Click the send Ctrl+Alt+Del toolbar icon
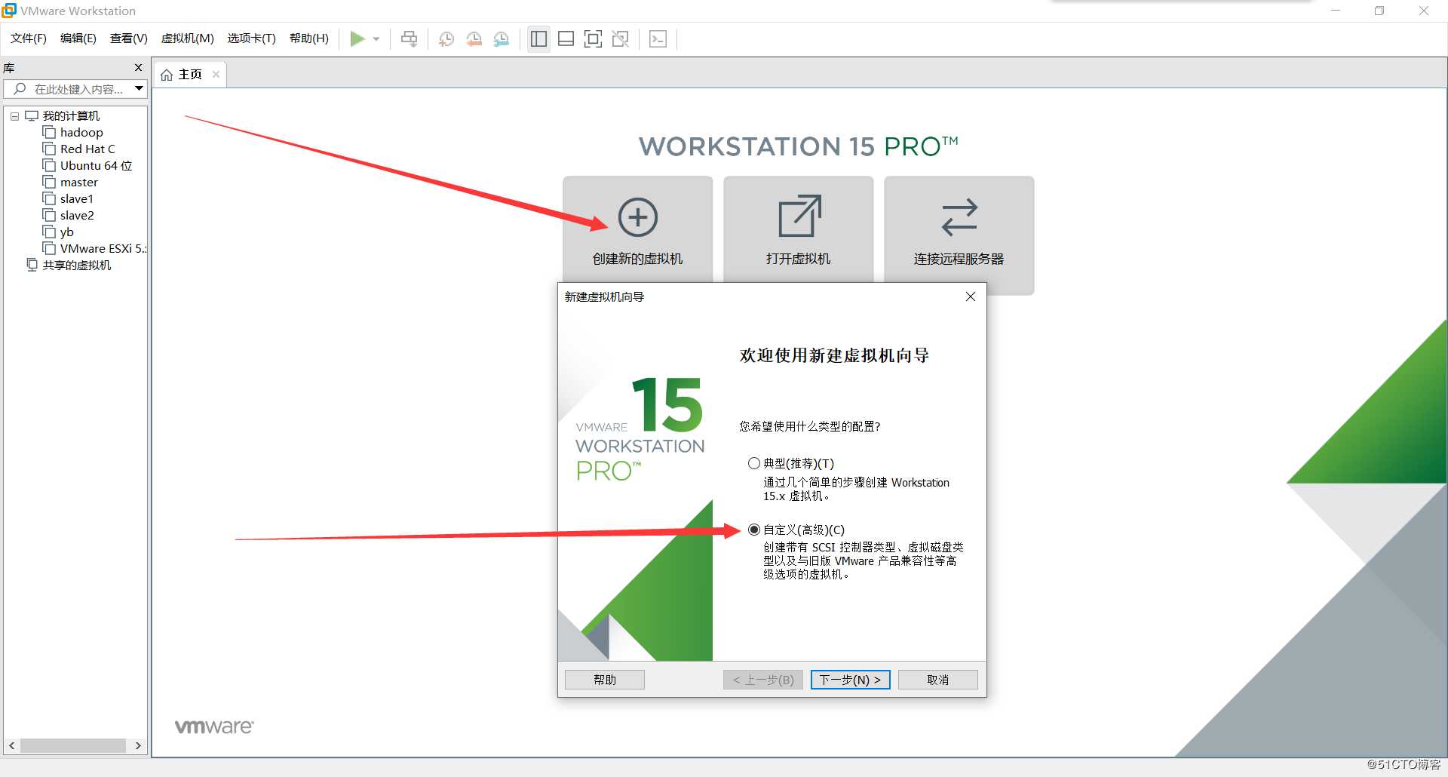This screenshot has width=1448, height=777. point(409,38)
